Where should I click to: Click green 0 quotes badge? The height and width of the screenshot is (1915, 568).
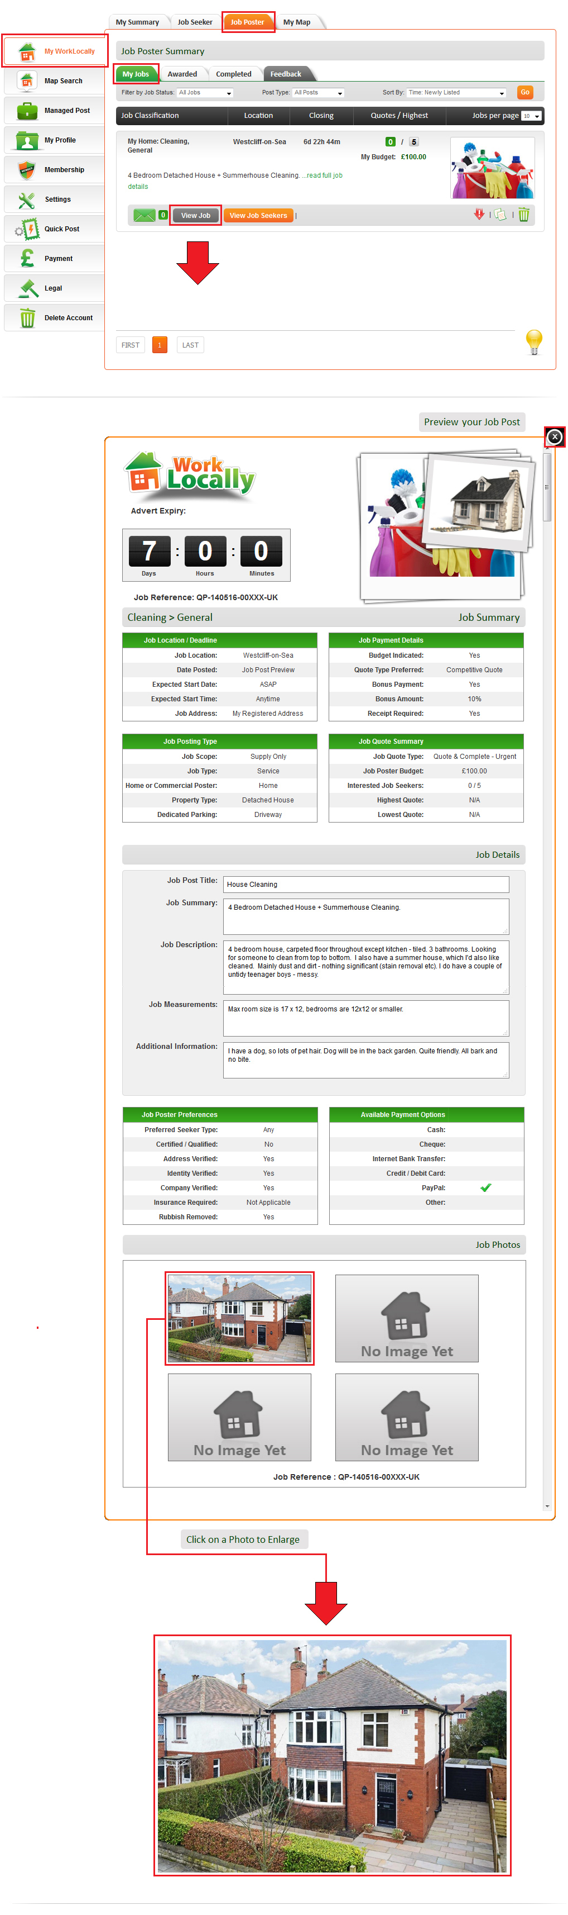pos(391,142)
